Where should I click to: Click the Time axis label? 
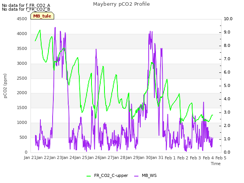point(216,164)
